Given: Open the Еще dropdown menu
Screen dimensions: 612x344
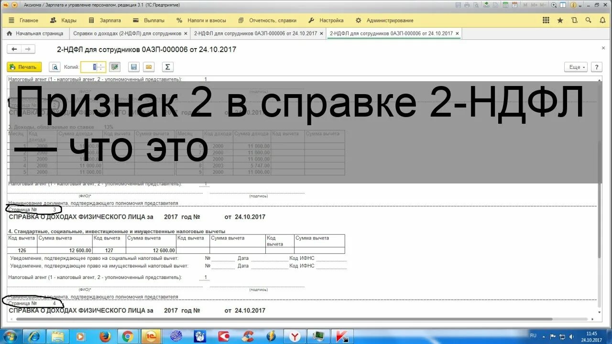Looking at the screenshot, I should coord(576,67).
